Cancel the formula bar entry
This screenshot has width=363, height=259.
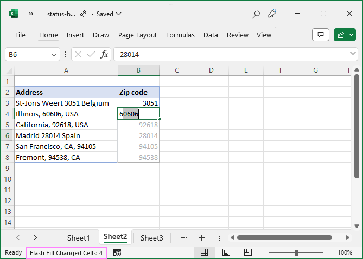(x=78, y=54)
